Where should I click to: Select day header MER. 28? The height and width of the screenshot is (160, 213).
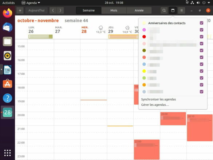click(x=85, y=30)
